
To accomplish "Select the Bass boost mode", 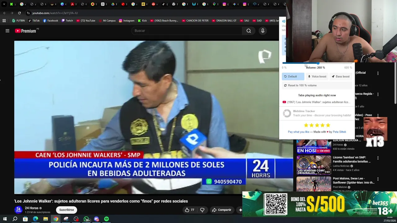I will pyautogui.click(x=341, y=77).
